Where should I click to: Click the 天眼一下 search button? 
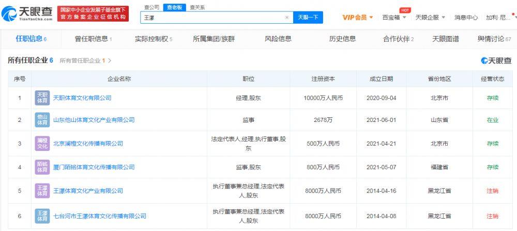(308, 18)
